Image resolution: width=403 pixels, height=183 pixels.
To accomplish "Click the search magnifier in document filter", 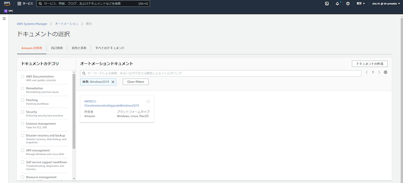I will click(84, 73).
